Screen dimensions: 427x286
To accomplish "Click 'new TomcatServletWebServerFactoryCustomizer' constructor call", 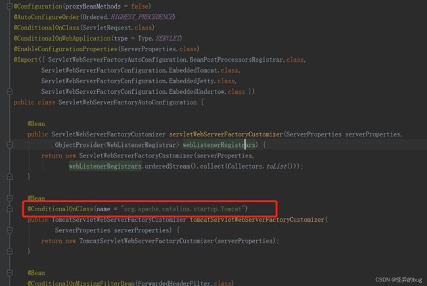I will point(140,241).
